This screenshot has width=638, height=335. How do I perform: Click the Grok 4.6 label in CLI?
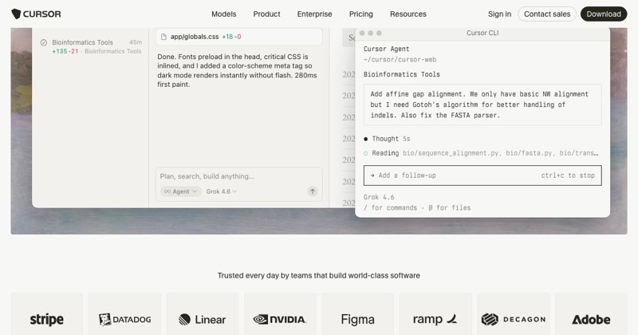pyautogui.click(x=379, y=197)
